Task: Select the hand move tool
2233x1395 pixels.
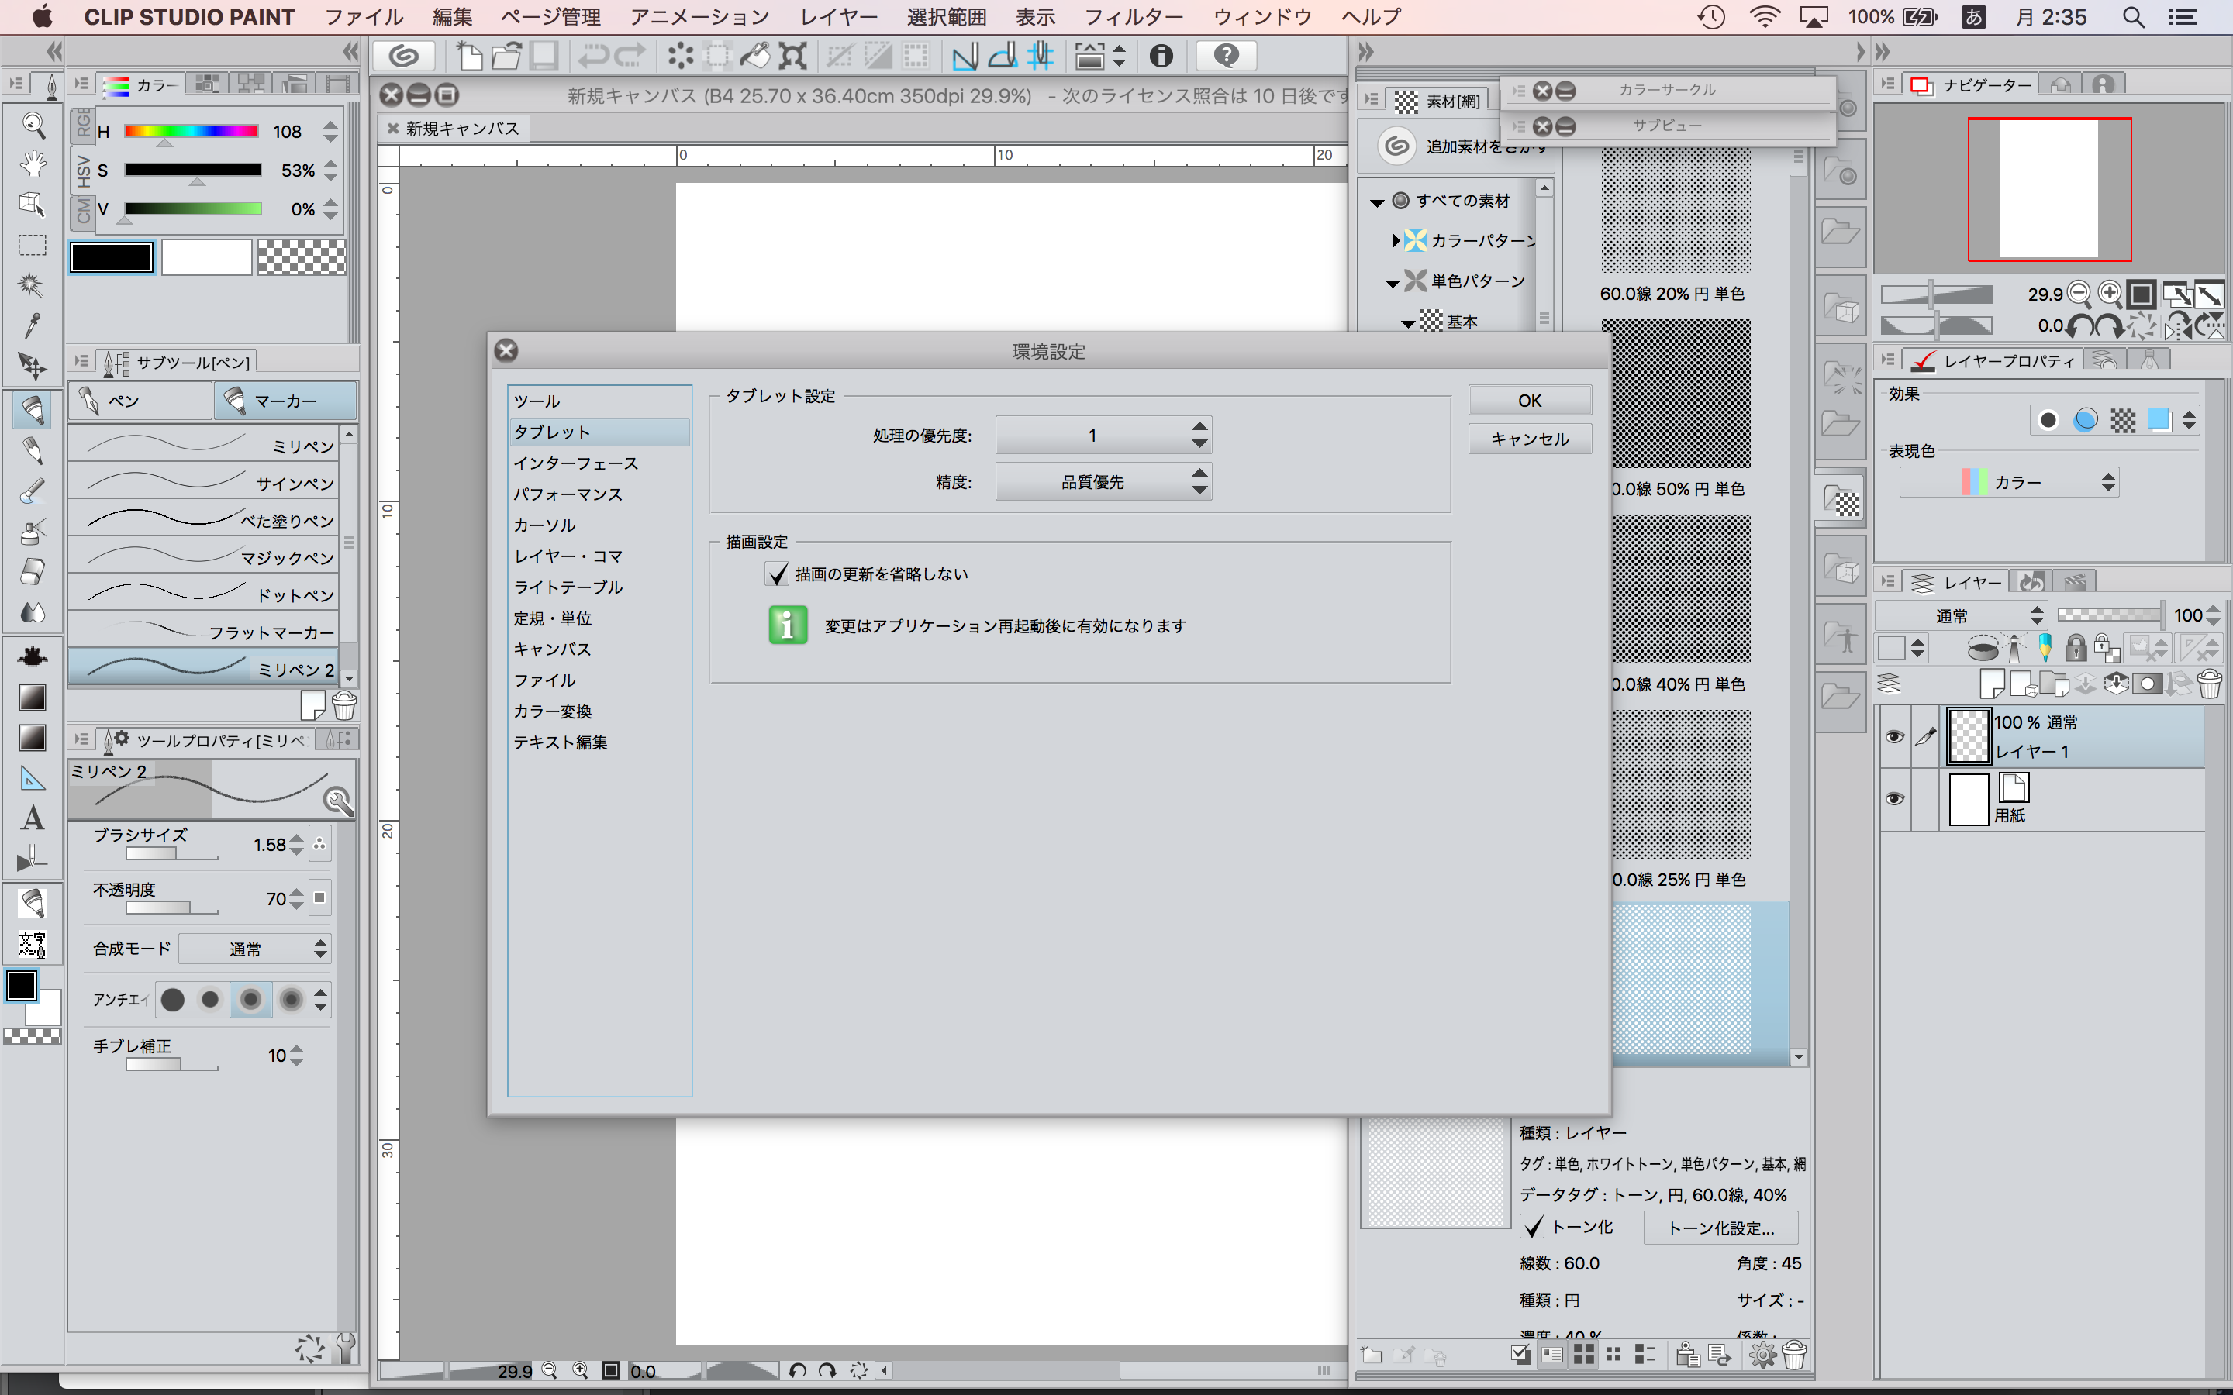Action: [x=33, y=164]
